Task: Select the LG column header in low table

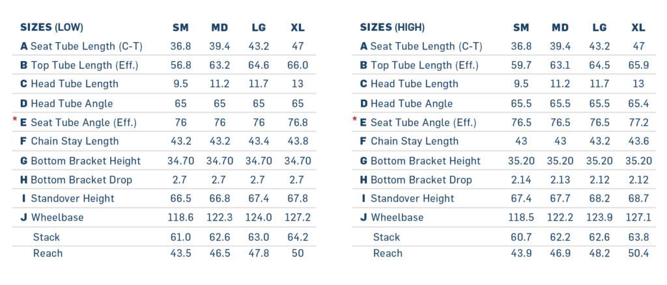Action: [259, 27]
